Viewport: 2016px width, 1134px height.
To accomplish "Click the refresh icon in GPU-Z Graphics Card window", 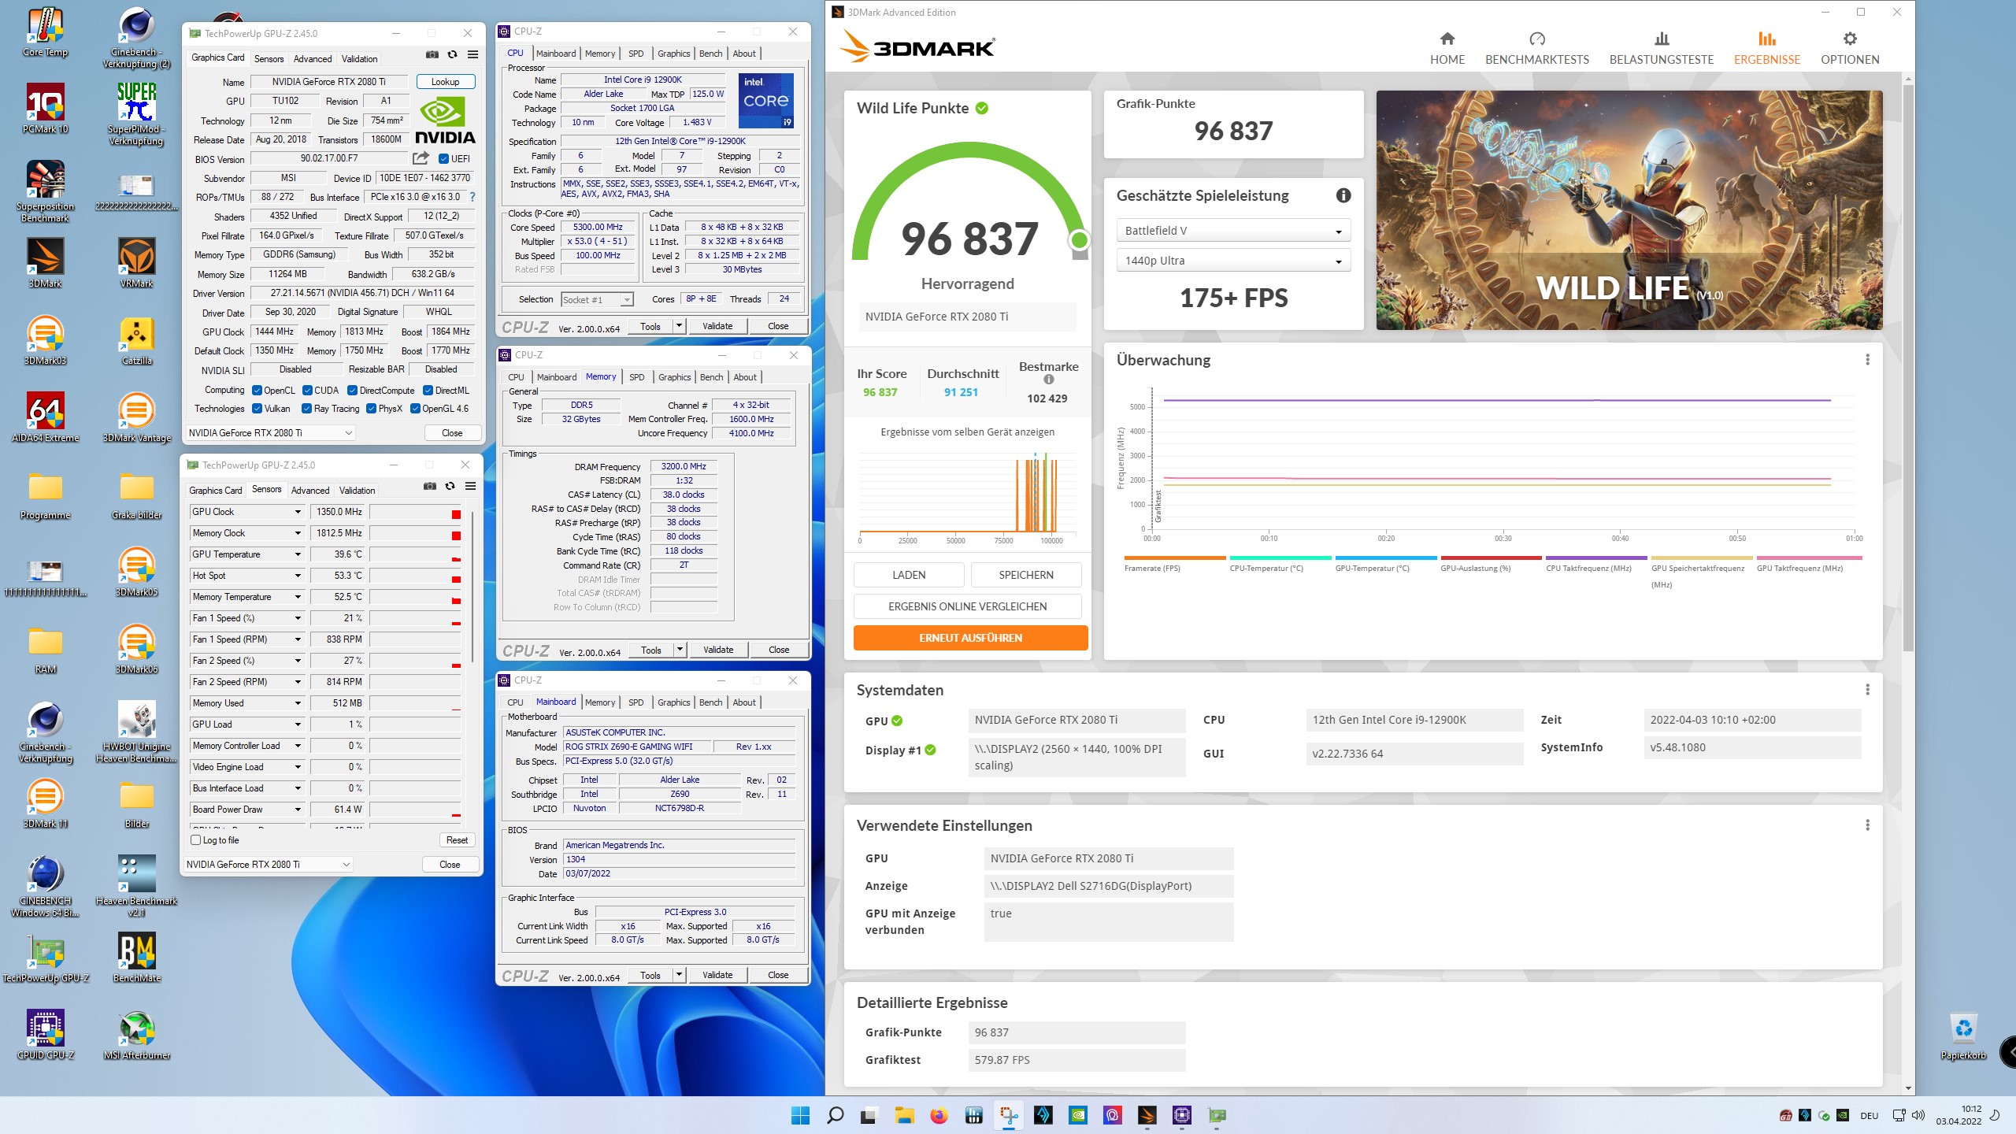I will tap(452, 55).
